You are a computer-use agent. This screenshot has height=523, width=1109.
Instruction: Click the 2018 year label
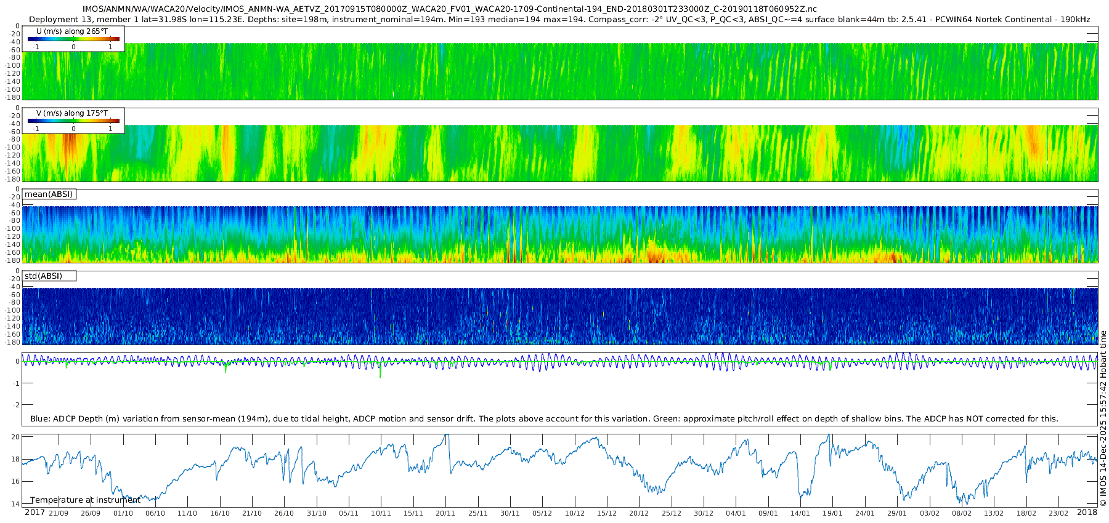tap(1087, 513)
